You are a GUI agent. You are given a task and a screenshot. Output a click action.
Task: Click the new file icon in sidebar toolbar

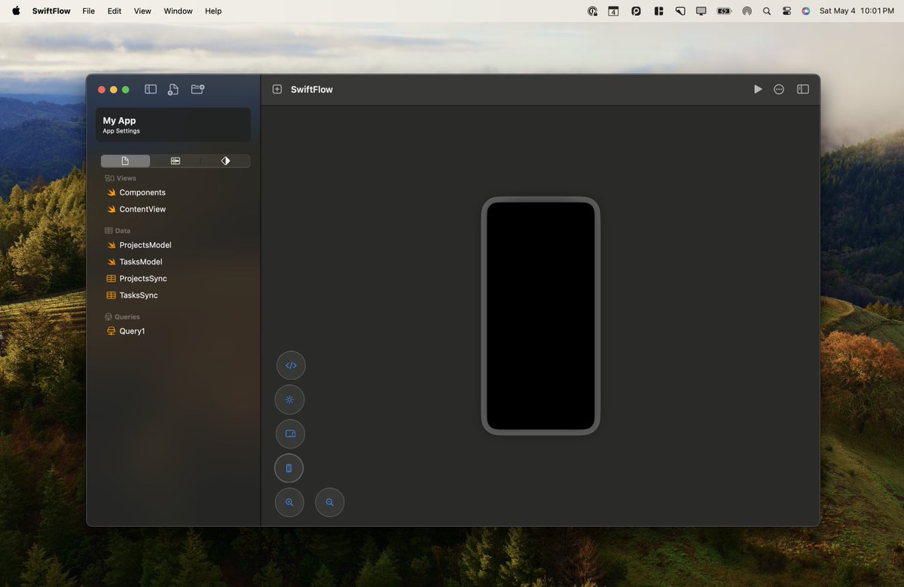tap(173, 90)
